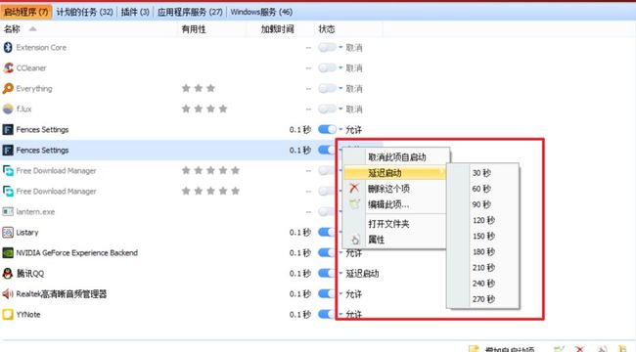Disable the Realtek高清晰音频管理器 switch
The height and width of the screenshot is (352, 636).
(327, 293)
